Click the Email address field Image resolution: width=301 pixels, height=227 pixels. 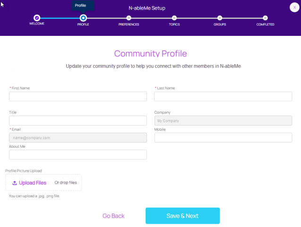pyautogui.click(x=78, y=137)
